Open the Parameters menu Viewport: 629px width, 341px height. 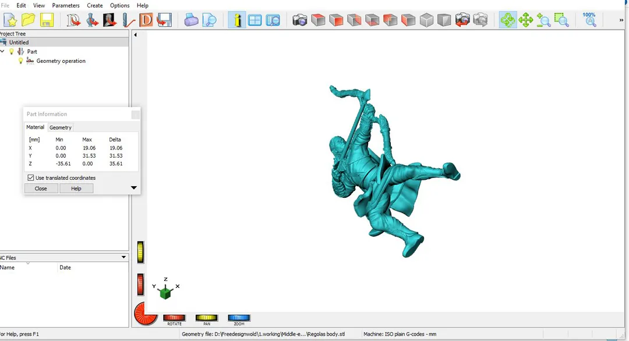66,5
